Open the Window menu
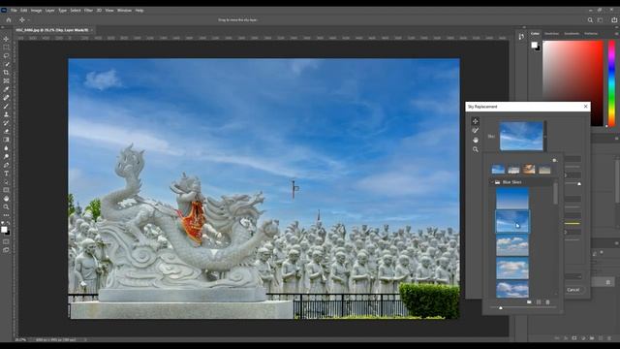620x349 pixels. tap(124, 11)
